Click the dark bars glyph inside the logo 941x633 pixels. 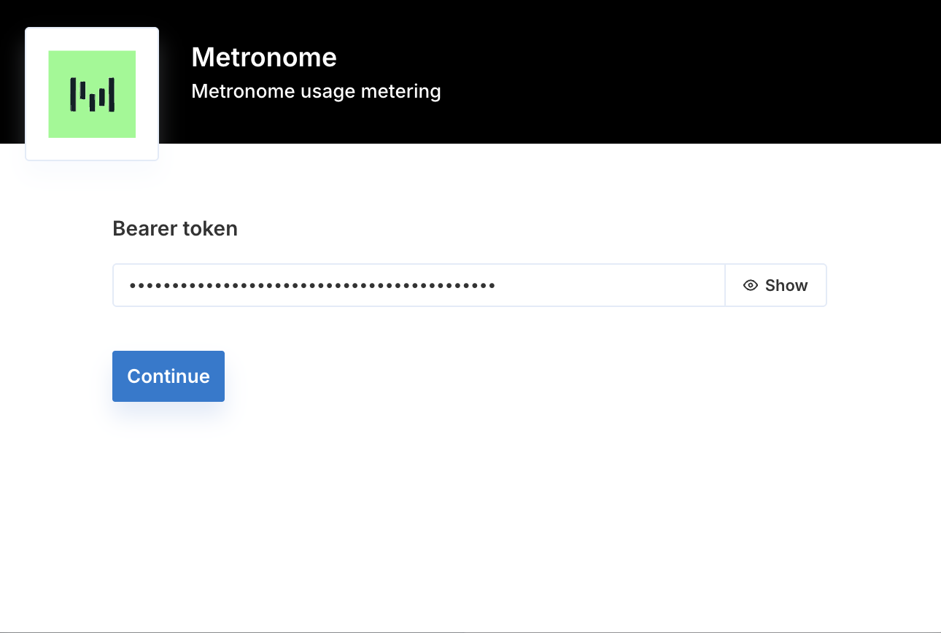click(x=92, y=95)
